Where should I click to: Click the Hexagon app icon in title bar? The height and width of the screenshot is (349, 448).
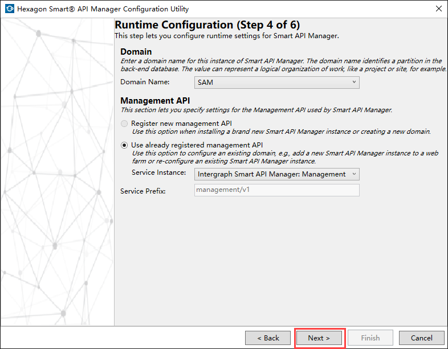point(9,9)
